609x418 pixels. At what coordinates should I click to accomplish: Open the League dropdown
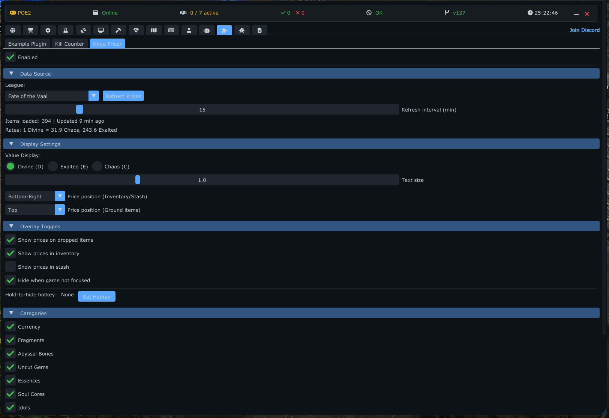[52, 96]
